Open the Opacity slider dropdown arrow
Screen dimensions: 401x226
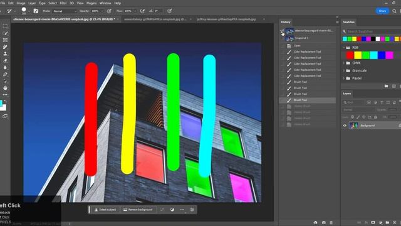tap(102, 11)
